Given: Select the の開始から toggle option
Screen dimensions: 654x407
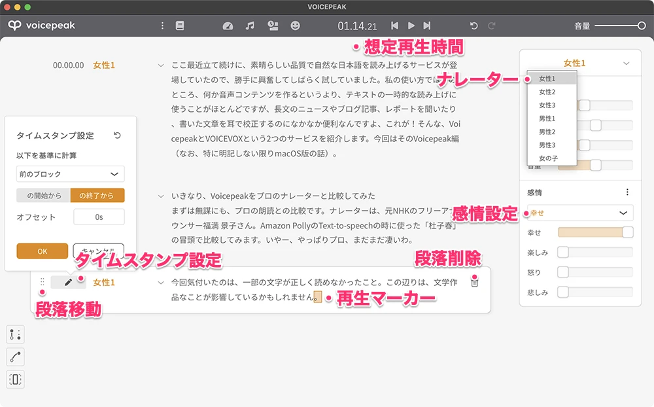Looking at the screenshot, I should pos(44,195).
